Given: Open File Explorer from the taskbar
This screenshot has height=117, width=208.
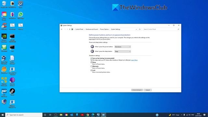Looking at the screenshot, I should tap(61, 115).
